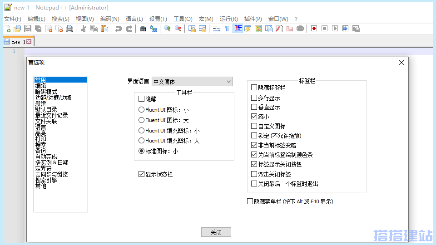The width and height of the screenshot is (436, 245).
Task: Toggle 显示状态栏 checkbox
Action: click(x=141, y=174)
